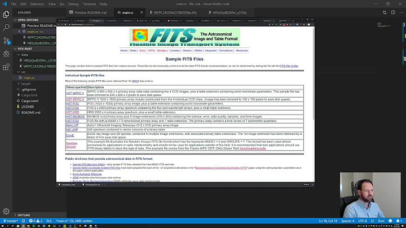Open the View menu
Screen dimensions: 406x228
click(x=52, y=4)
